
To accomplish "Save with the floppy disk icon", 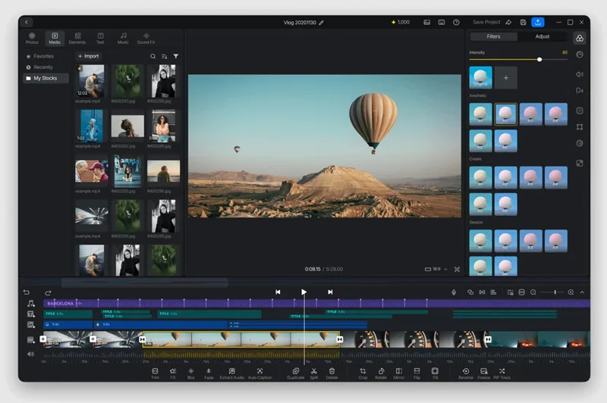I will coord(523,23).
